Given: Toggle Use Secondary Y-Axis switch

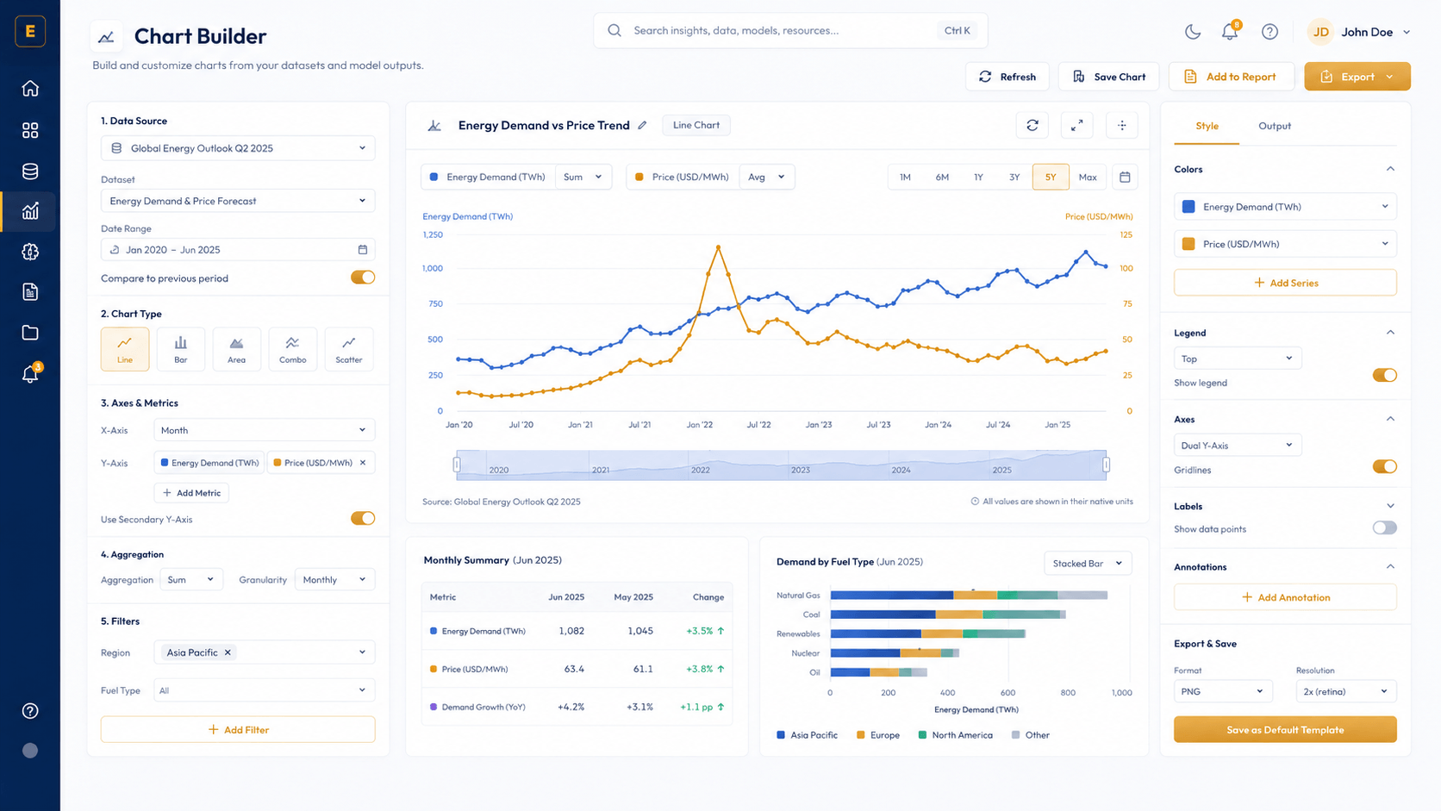Looking at the screenshot, I should pos(363,518).
